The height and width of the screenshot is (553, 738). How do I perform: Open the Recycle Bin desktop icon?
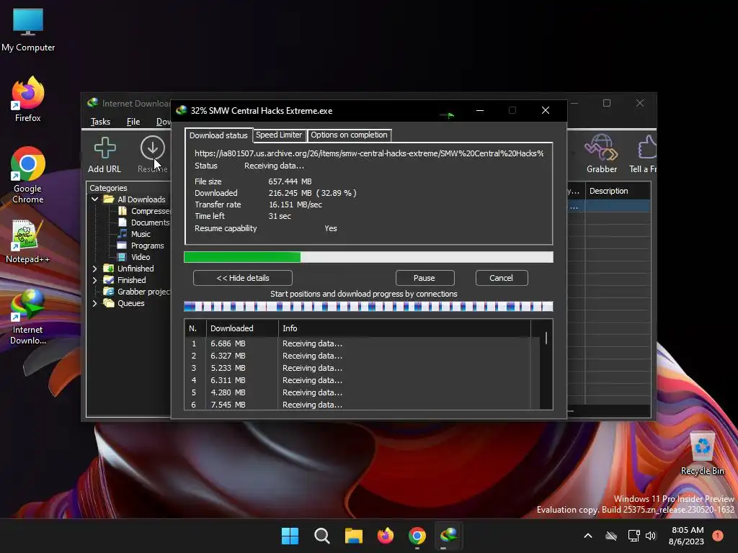(702, 454)
